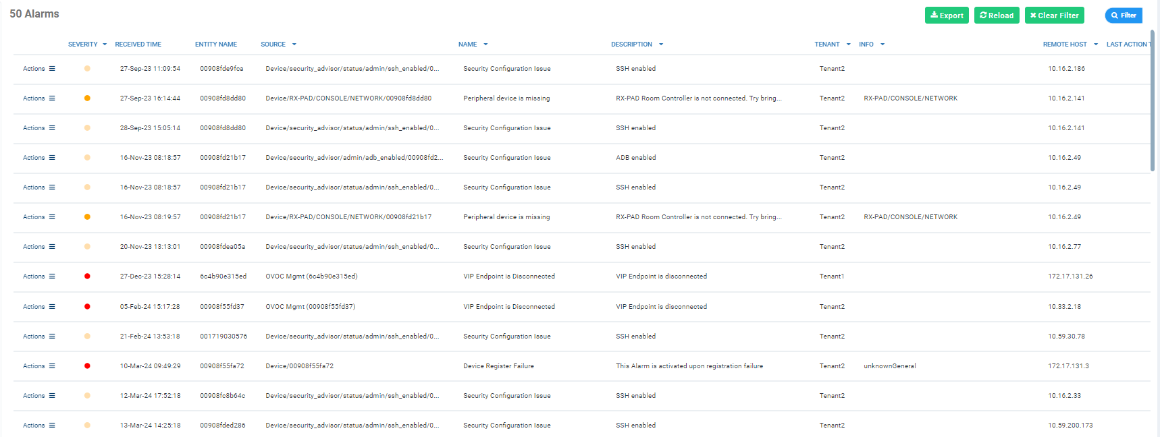Screen dimensions: 1160x437
Task: Open Actions hamburger icon for 27-Dec-23 15:28:14 alarm
Action: click(52, 276)
